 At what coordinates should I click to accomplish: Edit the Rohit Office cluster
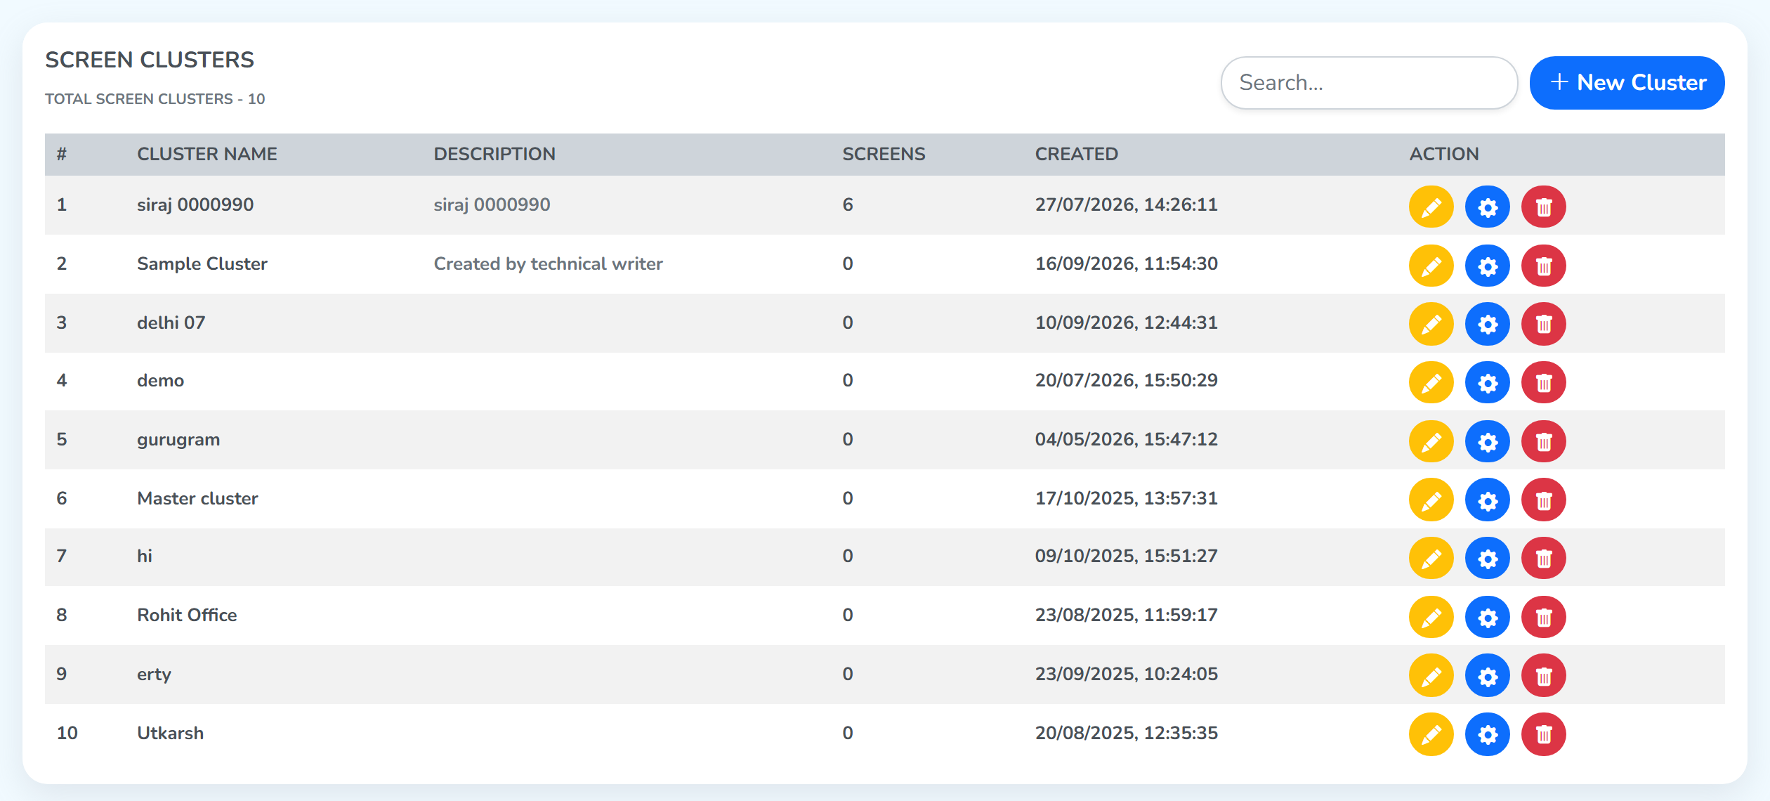pos(1431,617)
